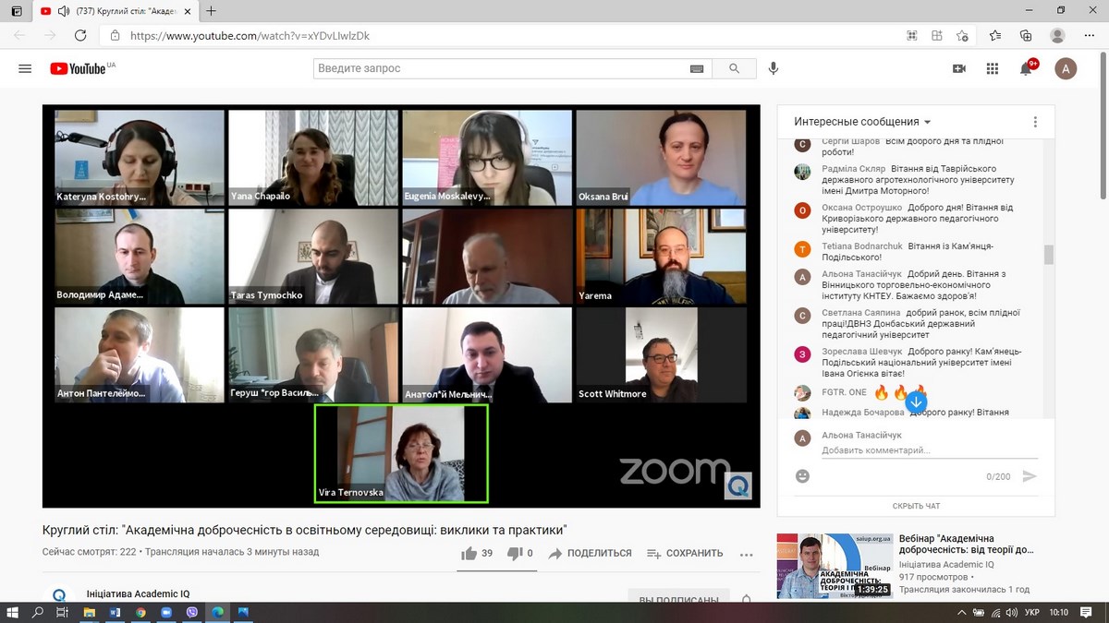The image size is (1109, 623).
Task: Dislike the video with thumbs down
Action: [516, 554]
